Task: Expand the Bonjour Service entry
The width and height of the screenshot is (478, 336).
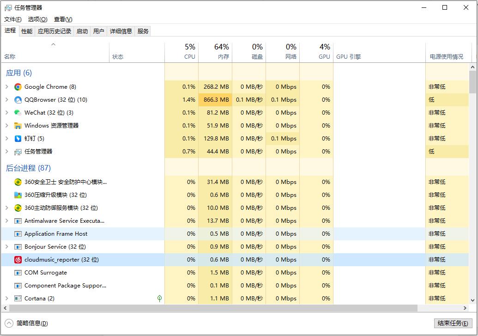Action: point(6,247)
